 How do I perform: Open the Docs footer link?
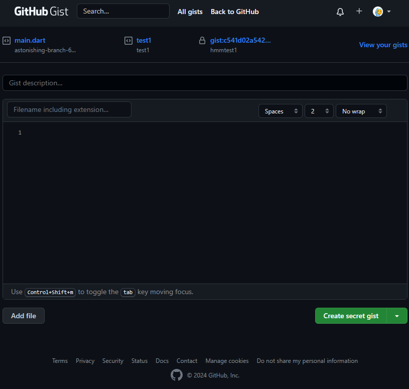162,361
